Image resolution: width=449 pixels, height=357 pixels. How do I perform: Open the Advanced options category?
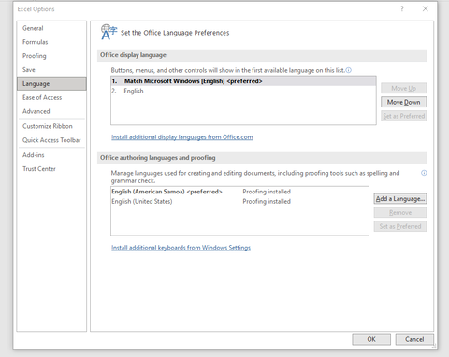tap(51, 111)
